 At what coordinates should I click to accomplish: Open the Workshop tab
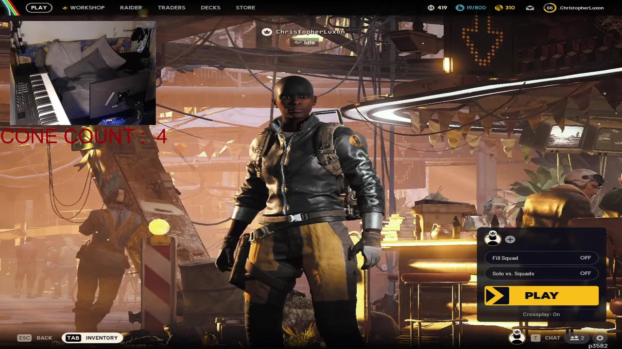tap(87, 8)
